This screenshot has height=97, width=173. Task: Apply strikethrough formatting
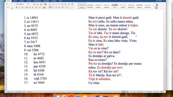(x=27, y=7)
